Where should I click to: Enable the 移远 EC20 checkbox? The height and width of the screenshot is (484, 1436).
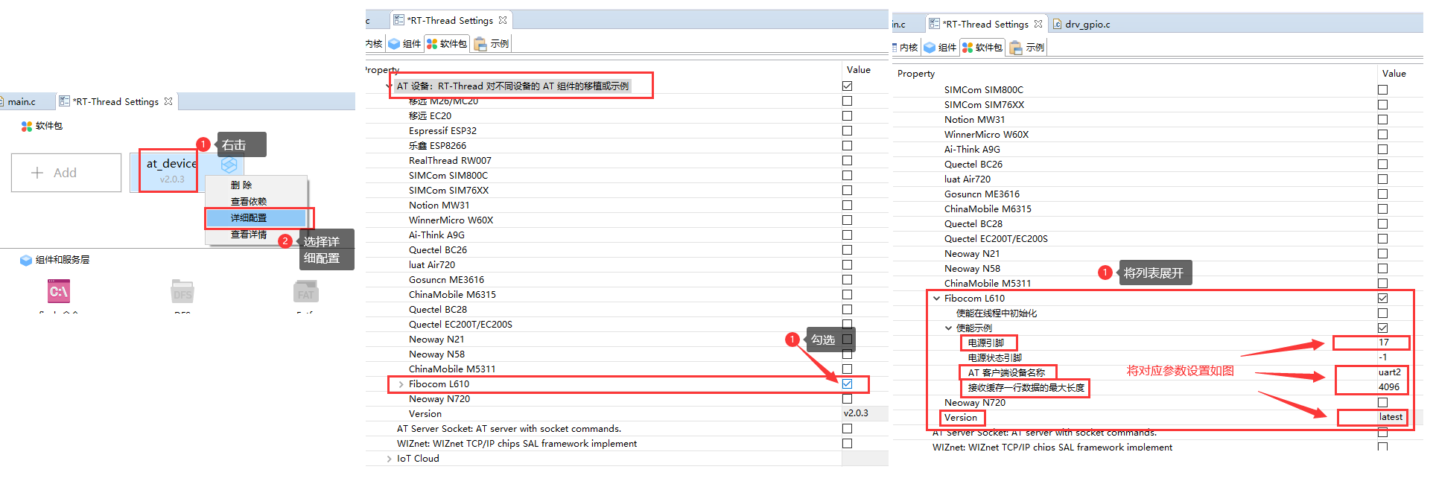pos(847,116)
